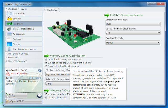Click the Windows 7 Status heading
Viewport: 168px width, 108px height.
(x=17, y=70)
